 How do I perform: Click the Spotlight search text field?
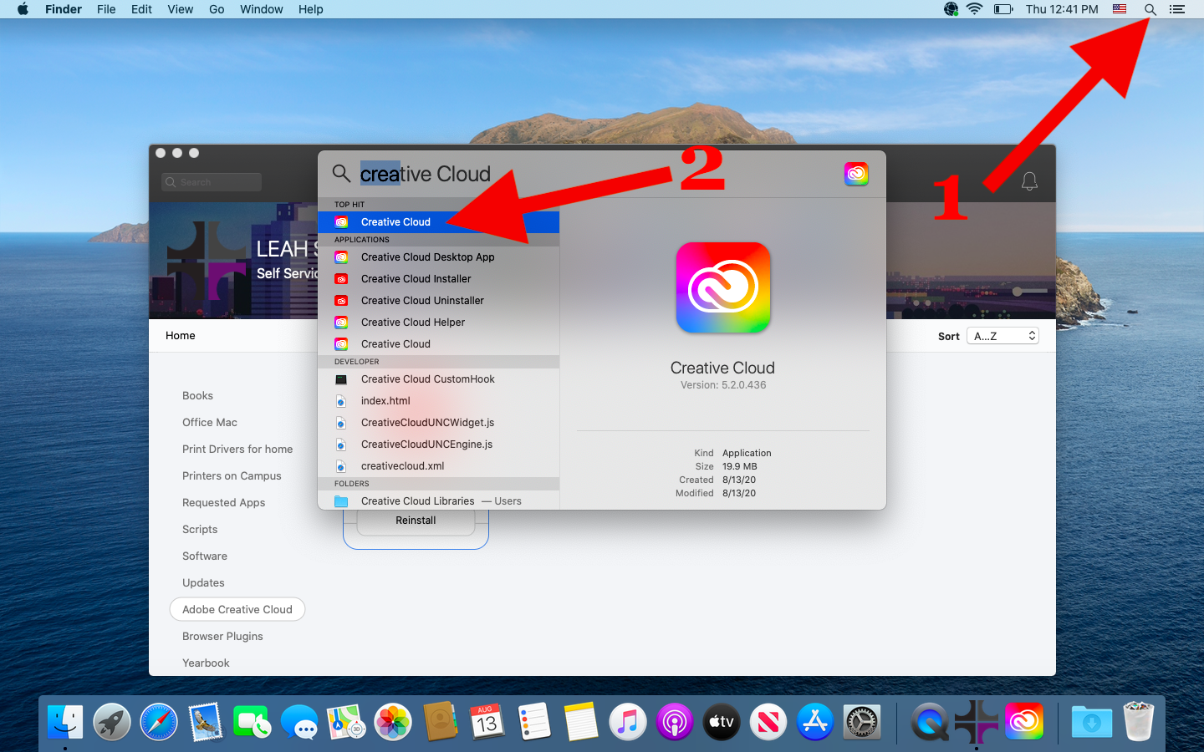[x=594, y=174]
